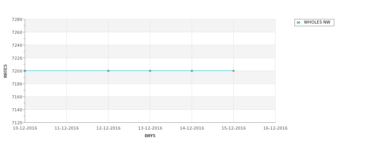Click the cyan line between 10-12 and 12-12
The width and height of the screenshot is (370, 163).
click(x=66, y=71)
